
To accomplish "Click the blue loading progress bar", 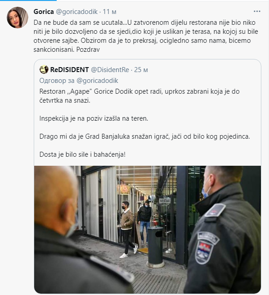I will coord(28,0).
